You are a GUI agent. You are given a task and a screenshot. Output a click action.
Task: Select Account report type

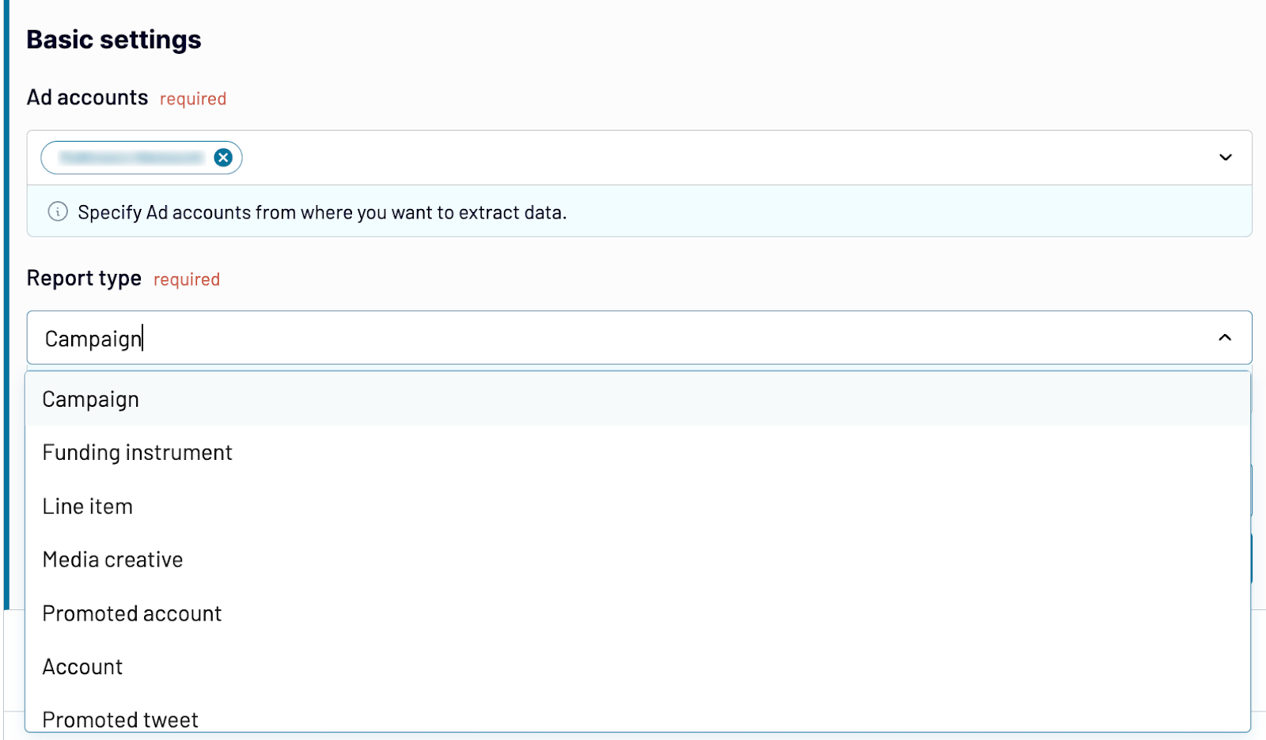coord(638,667)
